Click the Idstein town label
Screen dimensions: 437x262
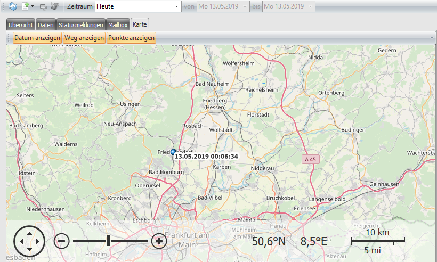27,173
